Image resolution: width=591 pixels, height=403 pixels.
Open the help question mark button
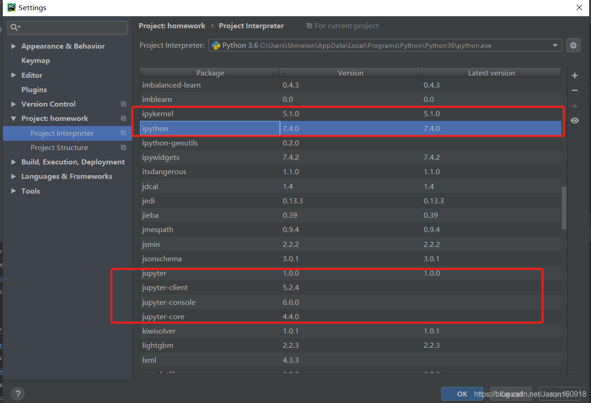click(18, 394)
